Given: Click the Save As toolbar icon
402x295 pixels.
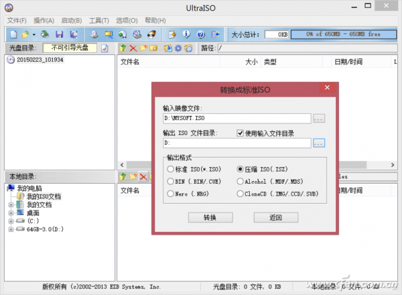Looking at the screenshot, I should (x=74, y=34).
